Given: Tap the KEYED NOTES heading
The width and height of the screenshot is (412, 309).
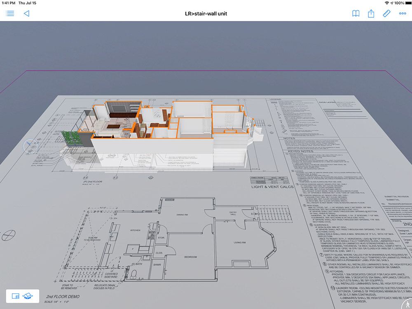Looking at the screenshot, I should [x=300, y=151].
